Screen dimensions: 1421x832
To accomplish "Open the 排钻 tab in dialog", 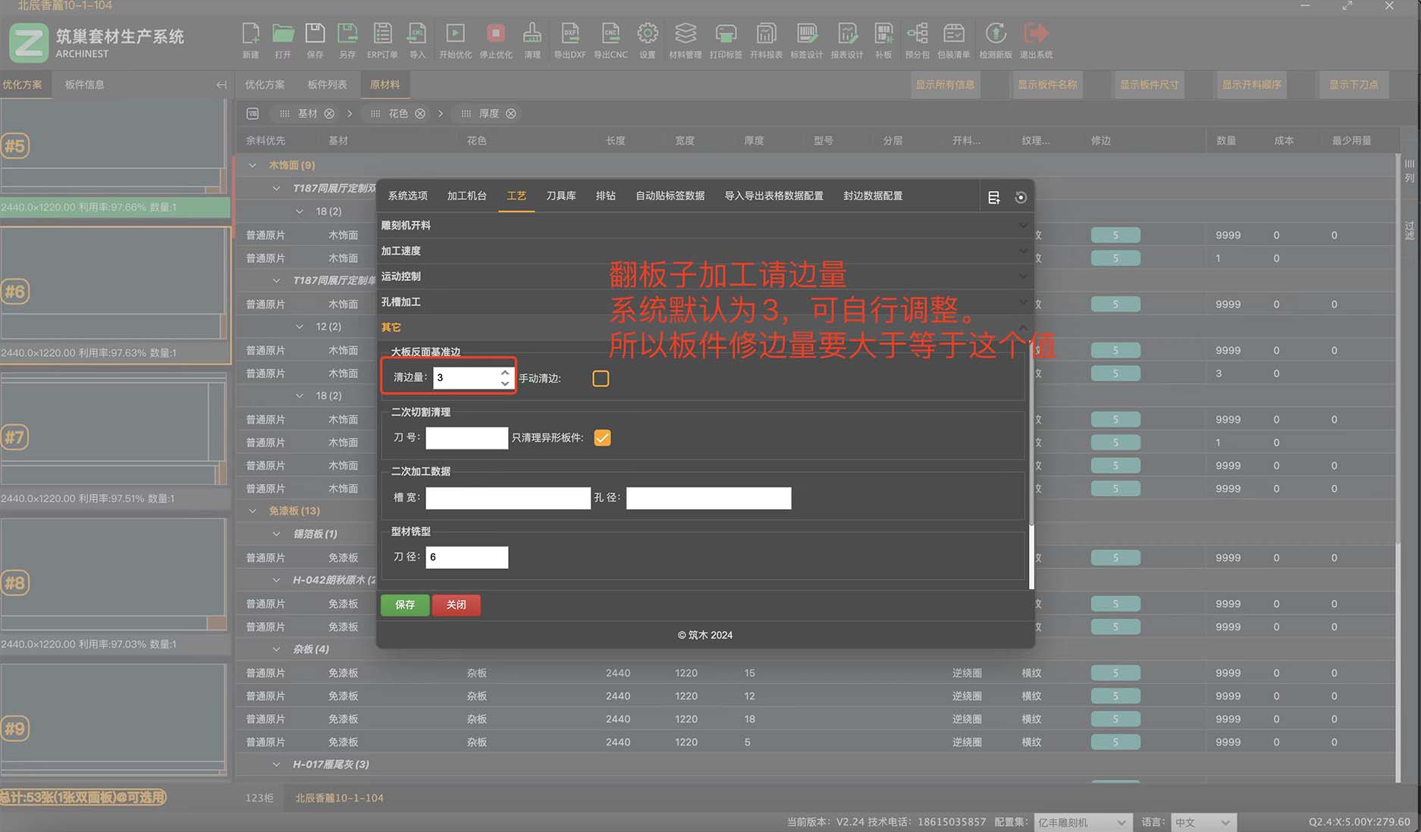I will click(606, 195).
